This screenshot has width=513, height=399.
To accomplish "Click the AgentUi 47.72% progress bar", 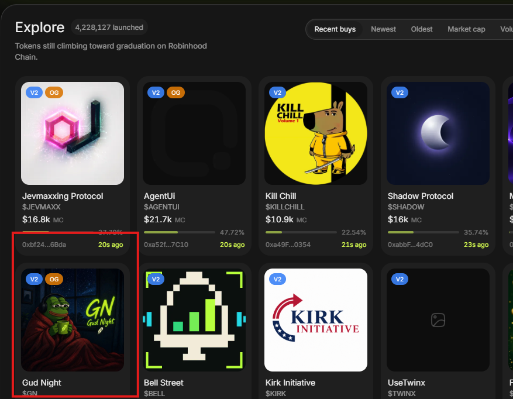I will (x=180, y=232).
